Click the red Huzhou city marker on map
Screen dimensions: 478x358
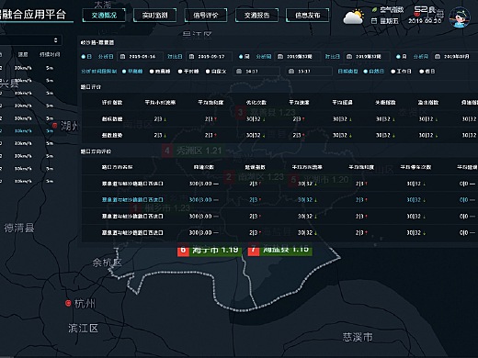point(55,125)
